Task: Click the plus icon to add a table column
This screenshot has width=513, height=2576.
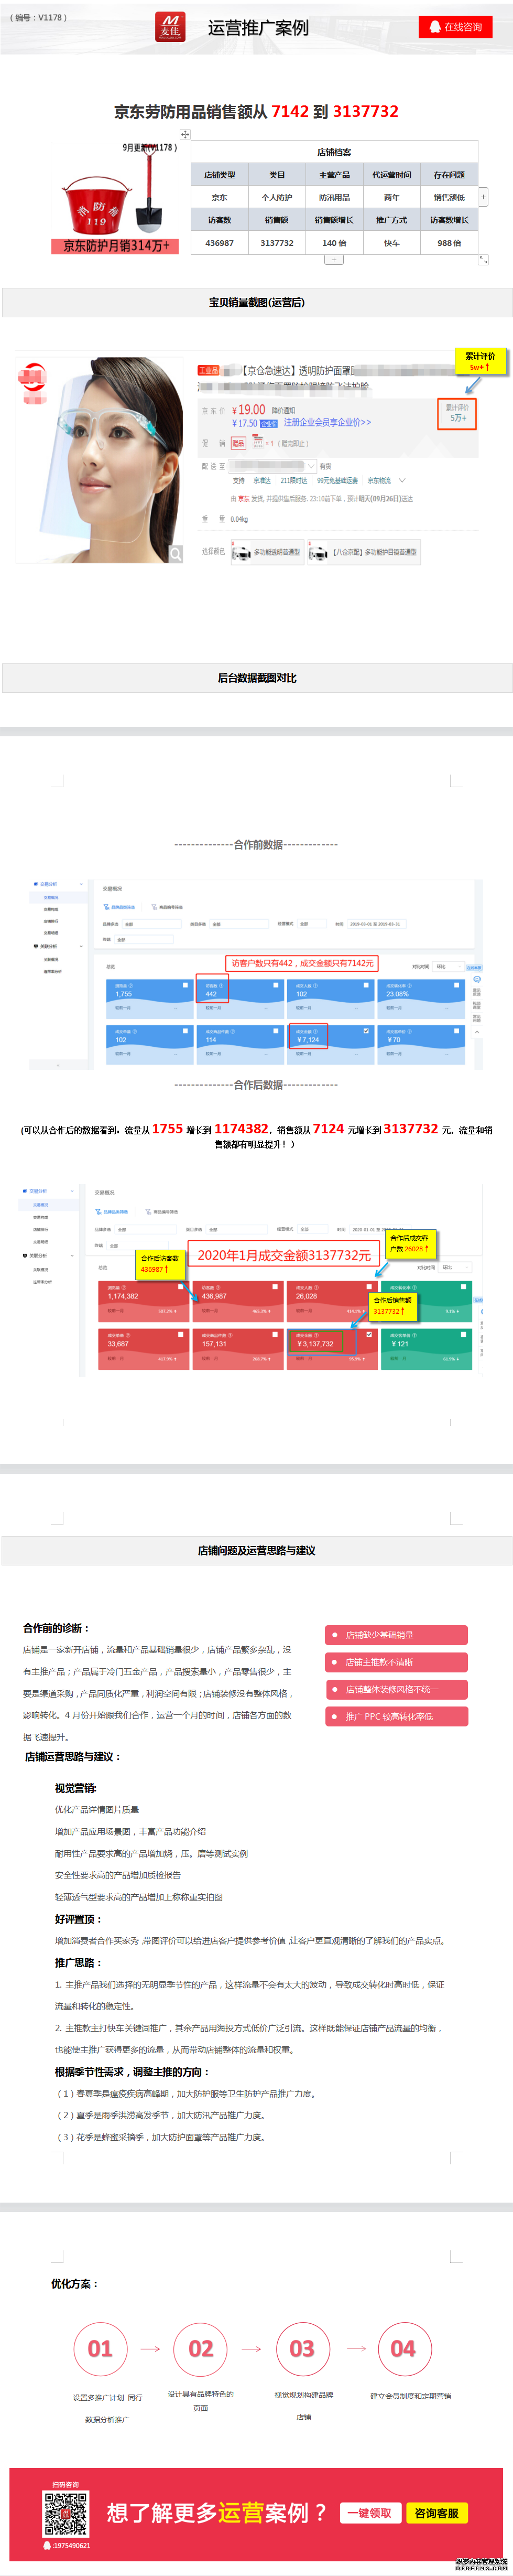Action: coord(483,197)
